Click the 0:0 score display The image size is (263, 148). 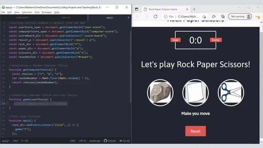(x=196, y=40)
